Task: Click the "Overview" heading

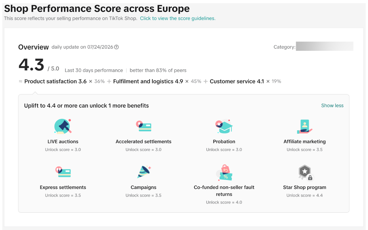Action: tap(33, 47)
